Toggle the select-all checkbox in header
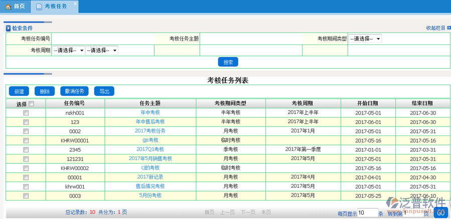Image resolution: width=451 pixels, height=219 pixels. point(32,104)
